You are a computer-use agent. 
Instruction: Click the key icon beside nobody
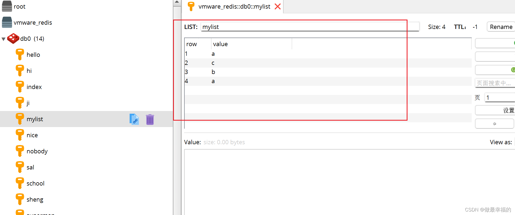click(20, 151)
